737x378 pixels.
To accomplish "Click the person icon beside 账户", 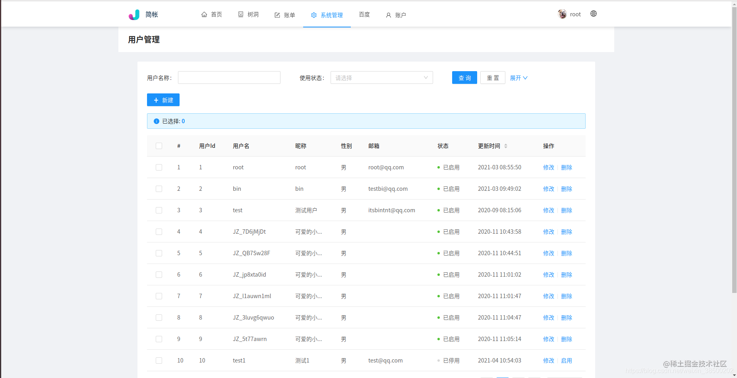I will [388, 15].
